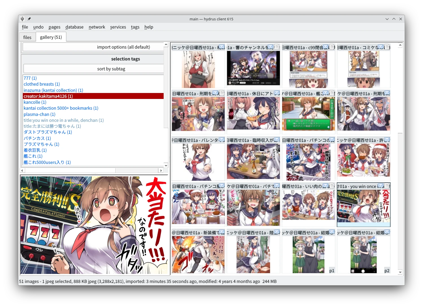Click the tag panel horizontal scrollbar handle

(x=70, y=170)
